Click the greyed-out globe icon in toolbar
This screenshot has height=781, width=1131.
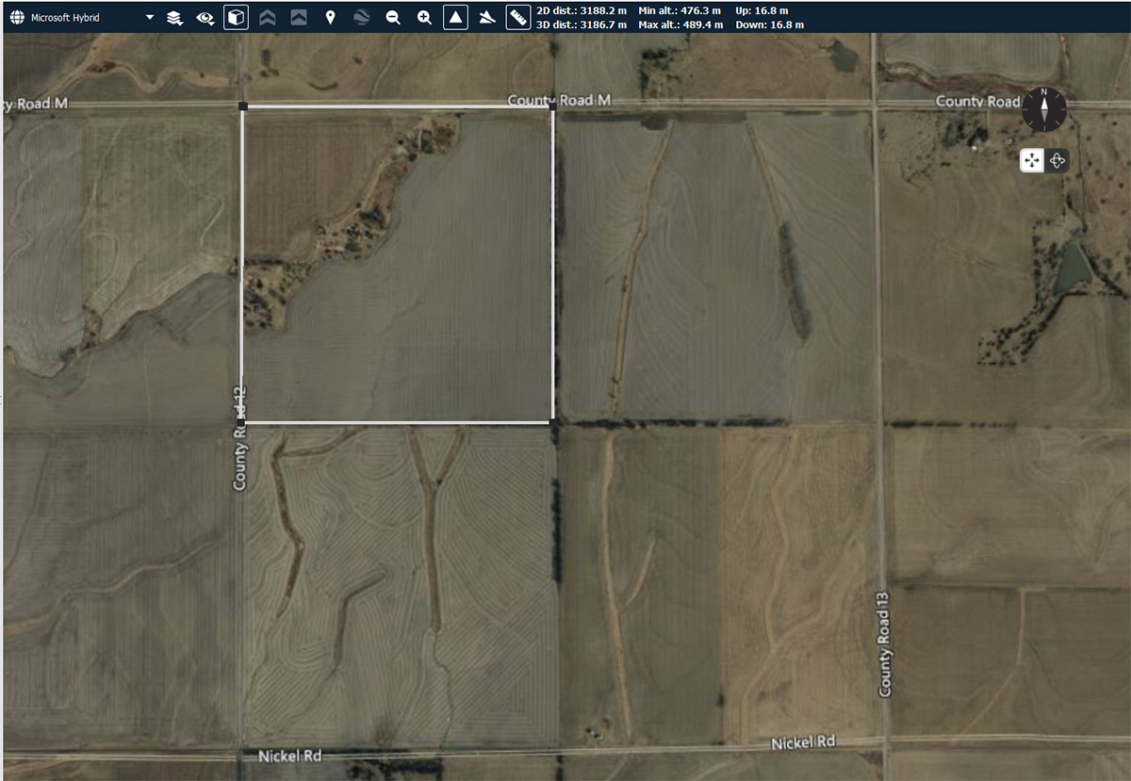(361, 17)
